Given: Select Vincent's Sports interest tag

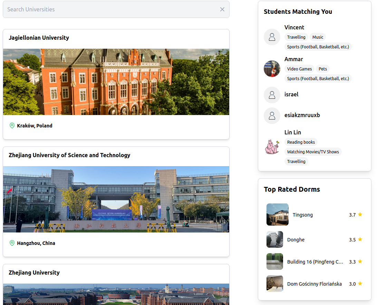Looking at the screenshot, I should coord(318,47).
